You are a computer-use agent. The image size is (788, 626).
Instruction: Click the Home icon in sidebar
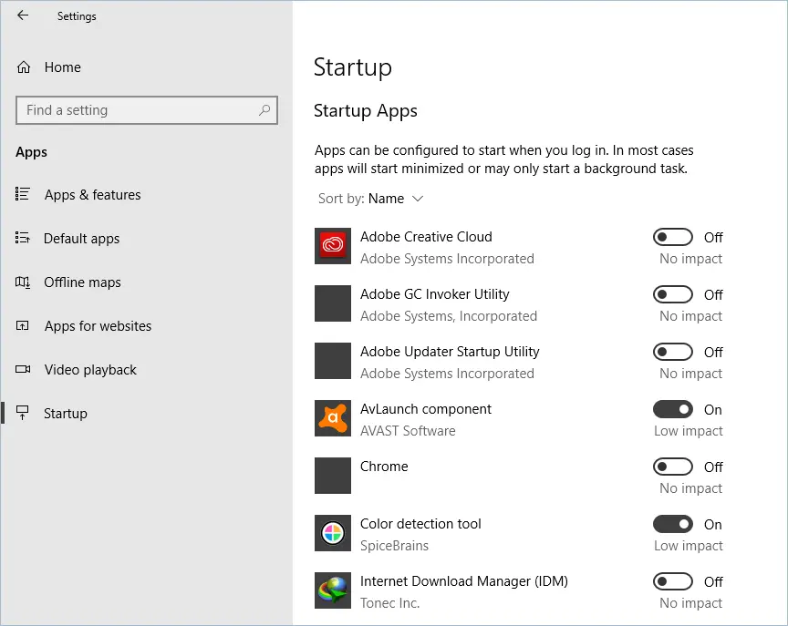pos(24,67)
